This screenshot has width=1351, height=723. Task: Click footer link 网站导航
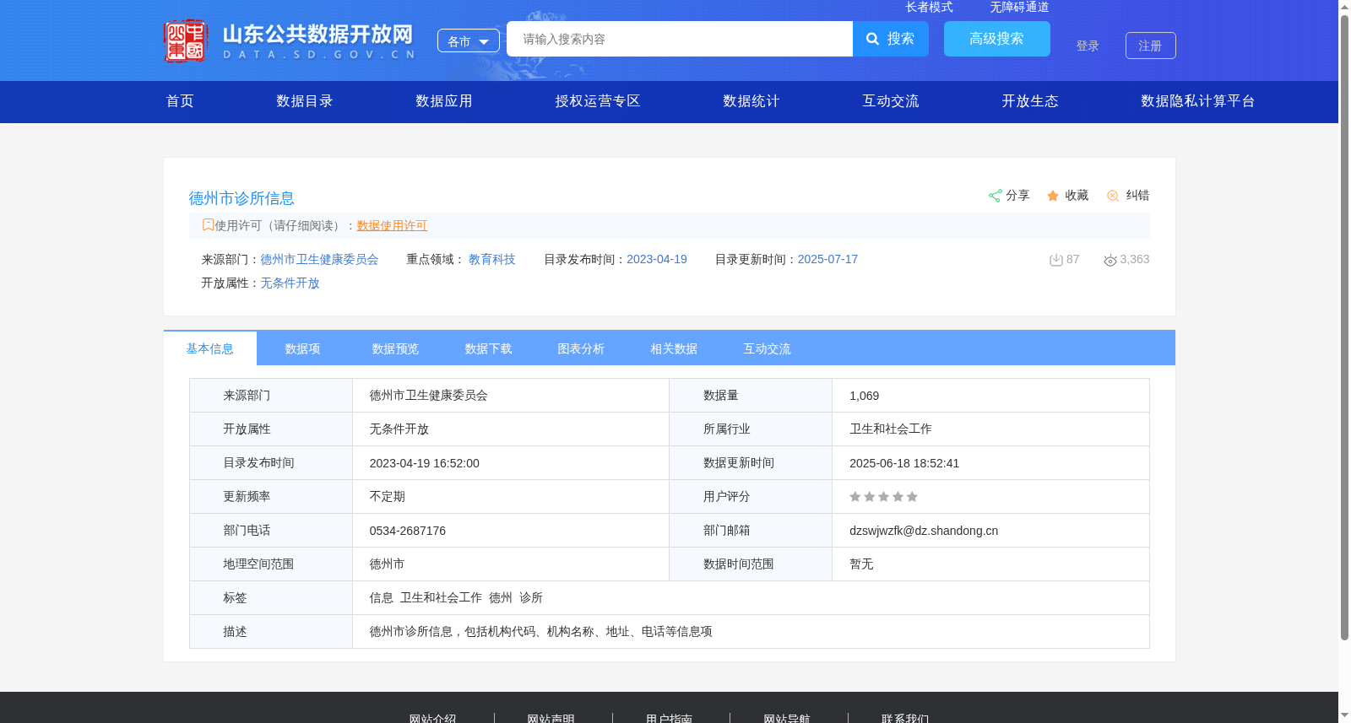[787, 718]
